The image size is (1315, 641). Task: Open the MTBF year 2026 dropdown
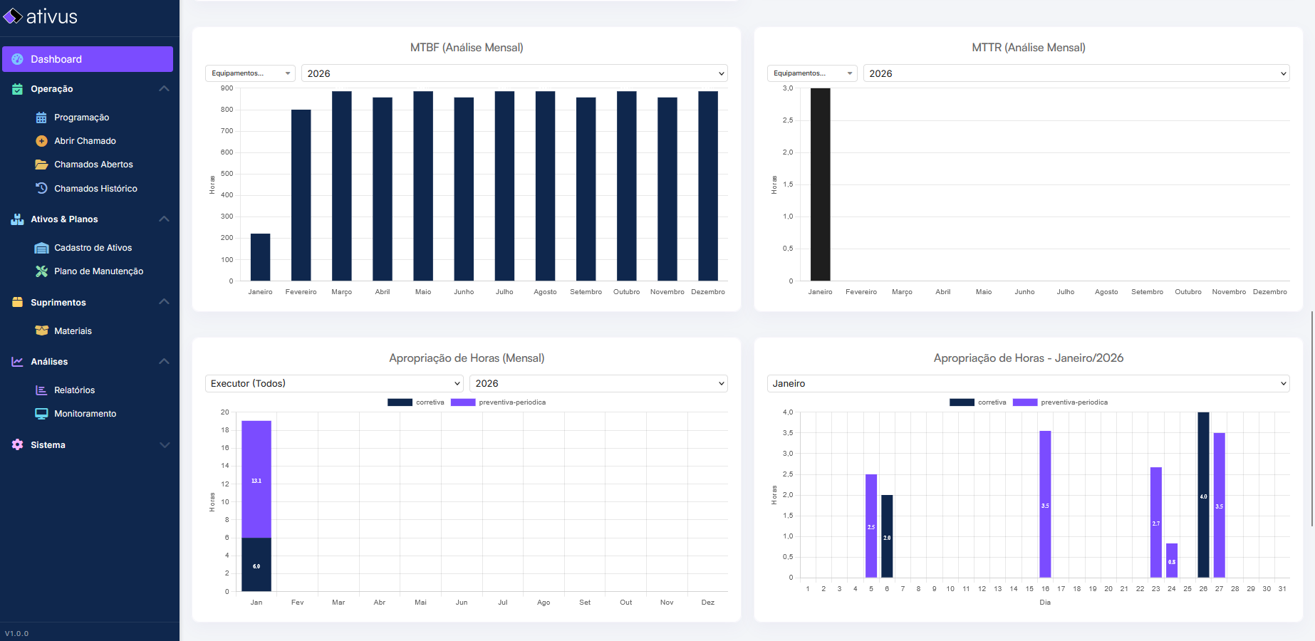(x=514, y=73)
